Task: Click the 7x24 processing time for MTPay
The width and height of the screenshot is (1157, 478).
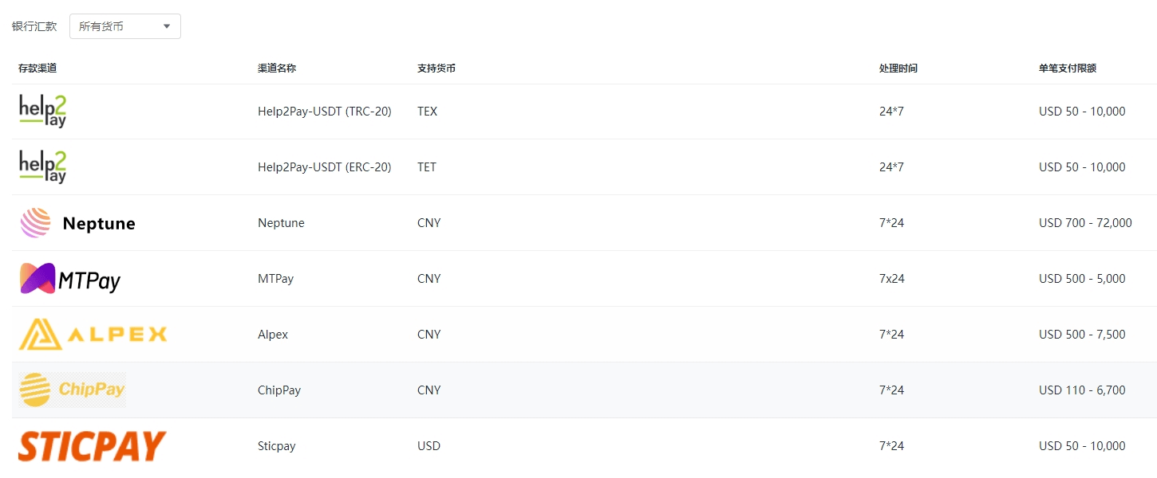Action: (x=891, y=279)
